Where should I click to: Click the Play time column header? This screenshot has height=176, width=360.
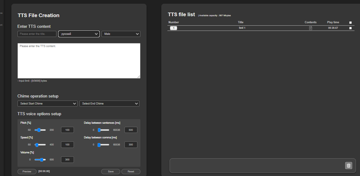pos(333,22)
